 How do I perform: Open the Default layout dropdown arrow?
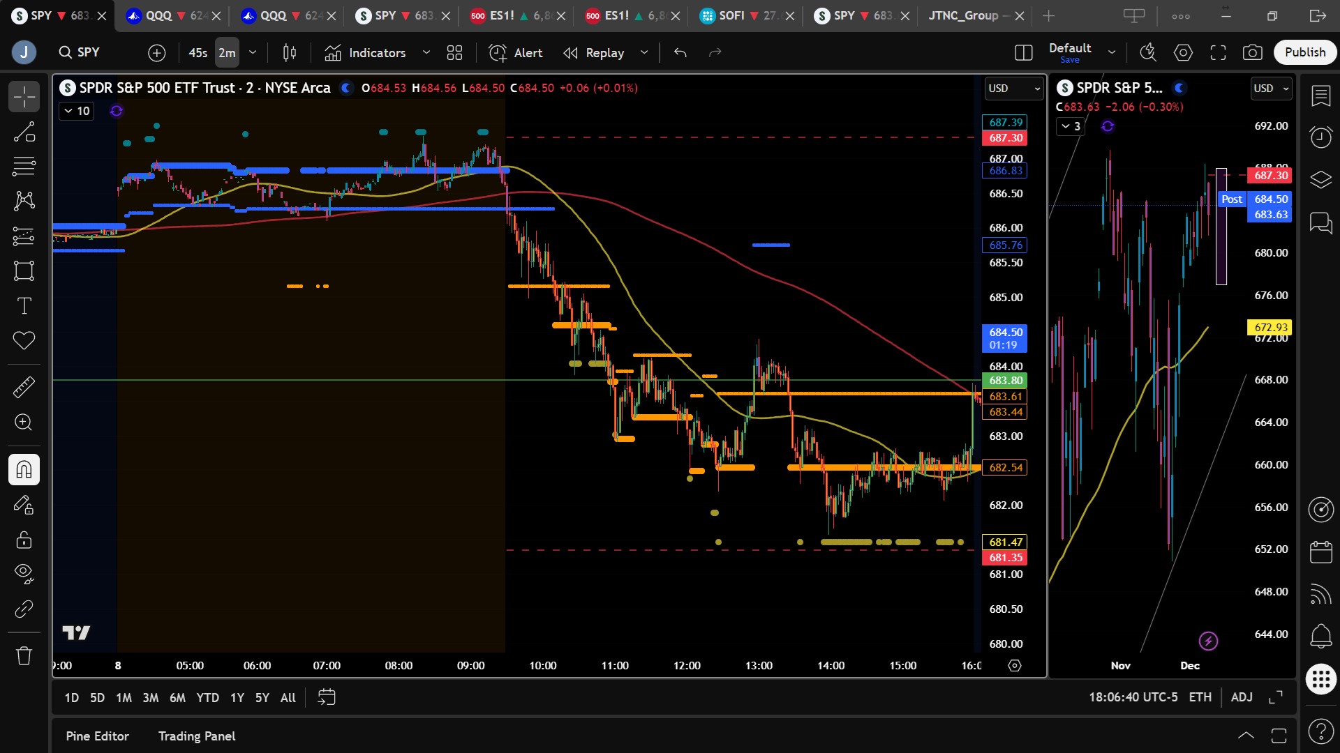pyautogui.click(x=1112, y=52)
